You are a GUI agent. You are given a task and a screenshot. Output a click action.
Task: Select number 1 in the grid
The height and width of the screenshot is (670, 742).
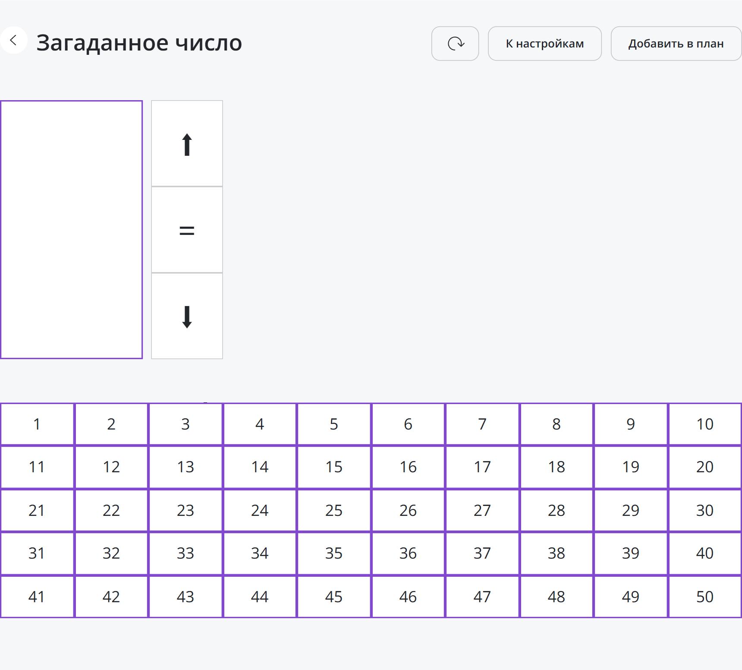point(37,424)
